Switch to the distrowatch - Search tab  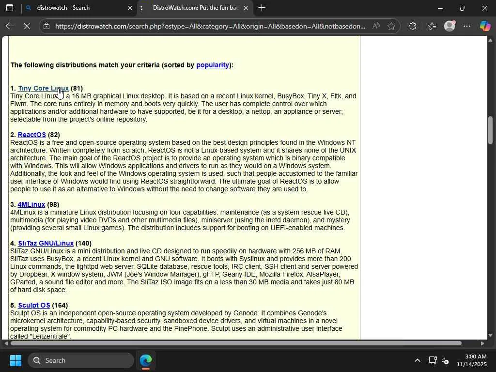pos(79,8)
